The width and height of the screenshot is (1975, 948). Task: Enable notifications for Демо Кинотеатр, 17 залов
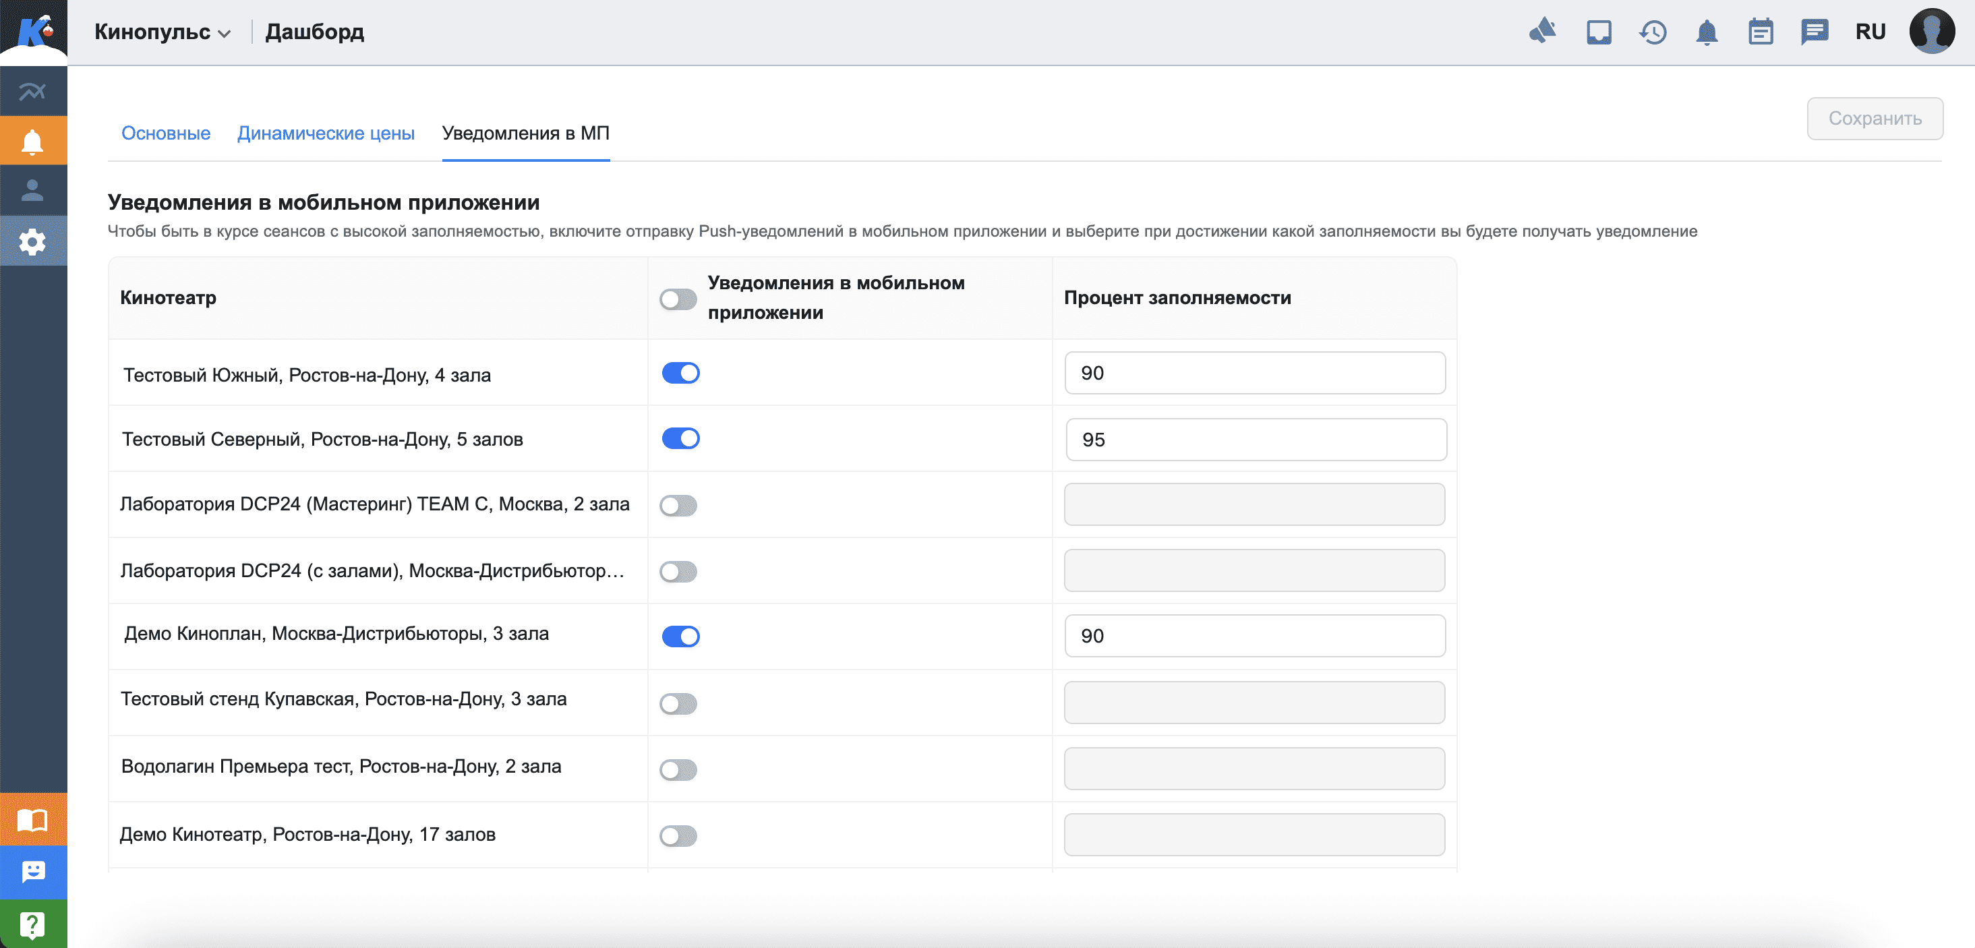(x=678, y=835)
